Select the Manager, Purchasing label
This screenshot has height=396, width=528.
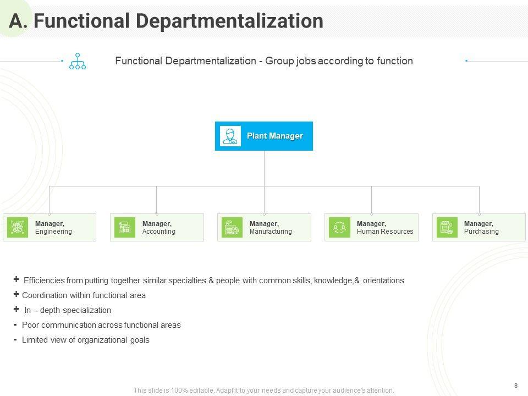(x=481, y=228)
